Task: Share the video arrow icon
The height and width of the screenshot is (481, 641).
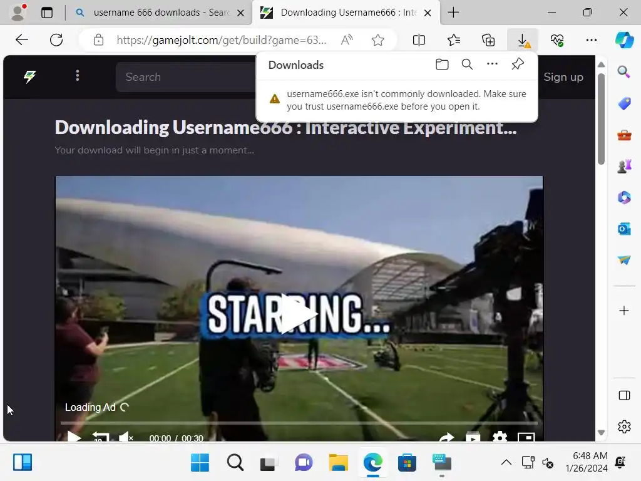Action: coord(446,437)
